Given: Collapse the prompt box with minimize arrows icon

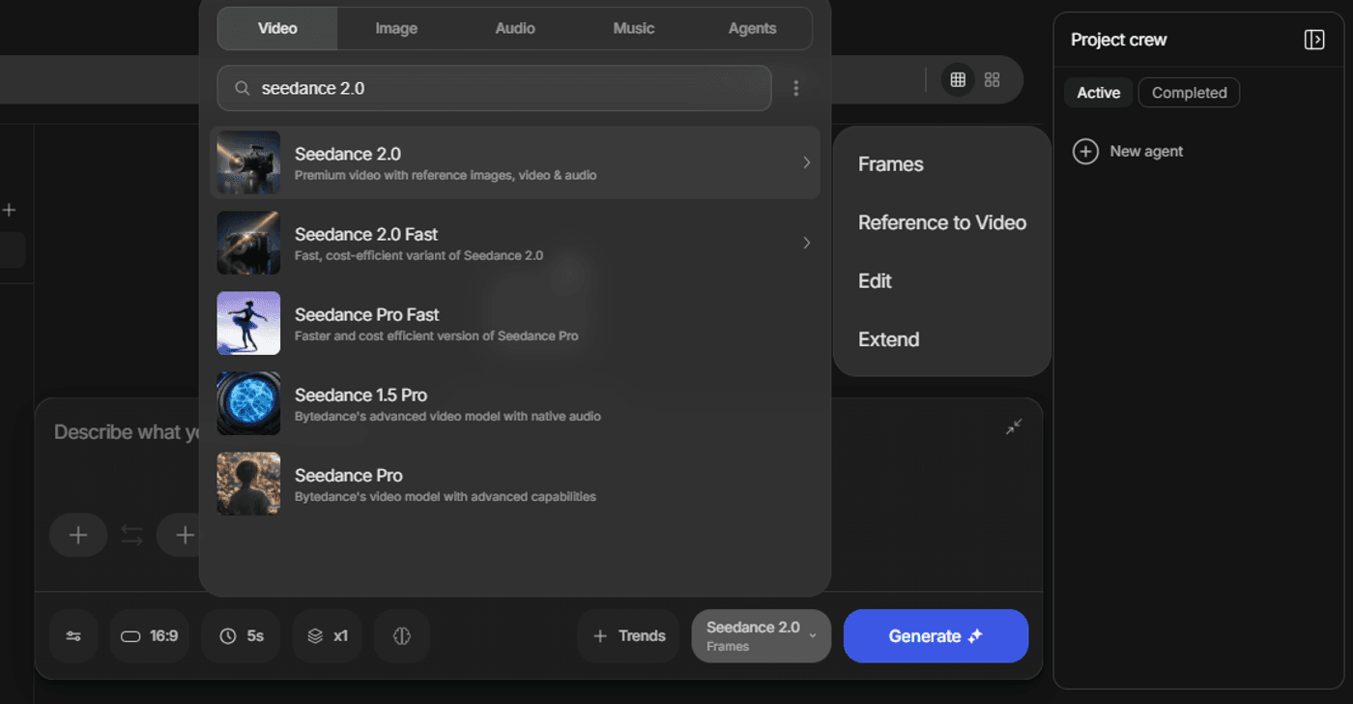Looking at the screenshot, I should tap(1013, 426).
